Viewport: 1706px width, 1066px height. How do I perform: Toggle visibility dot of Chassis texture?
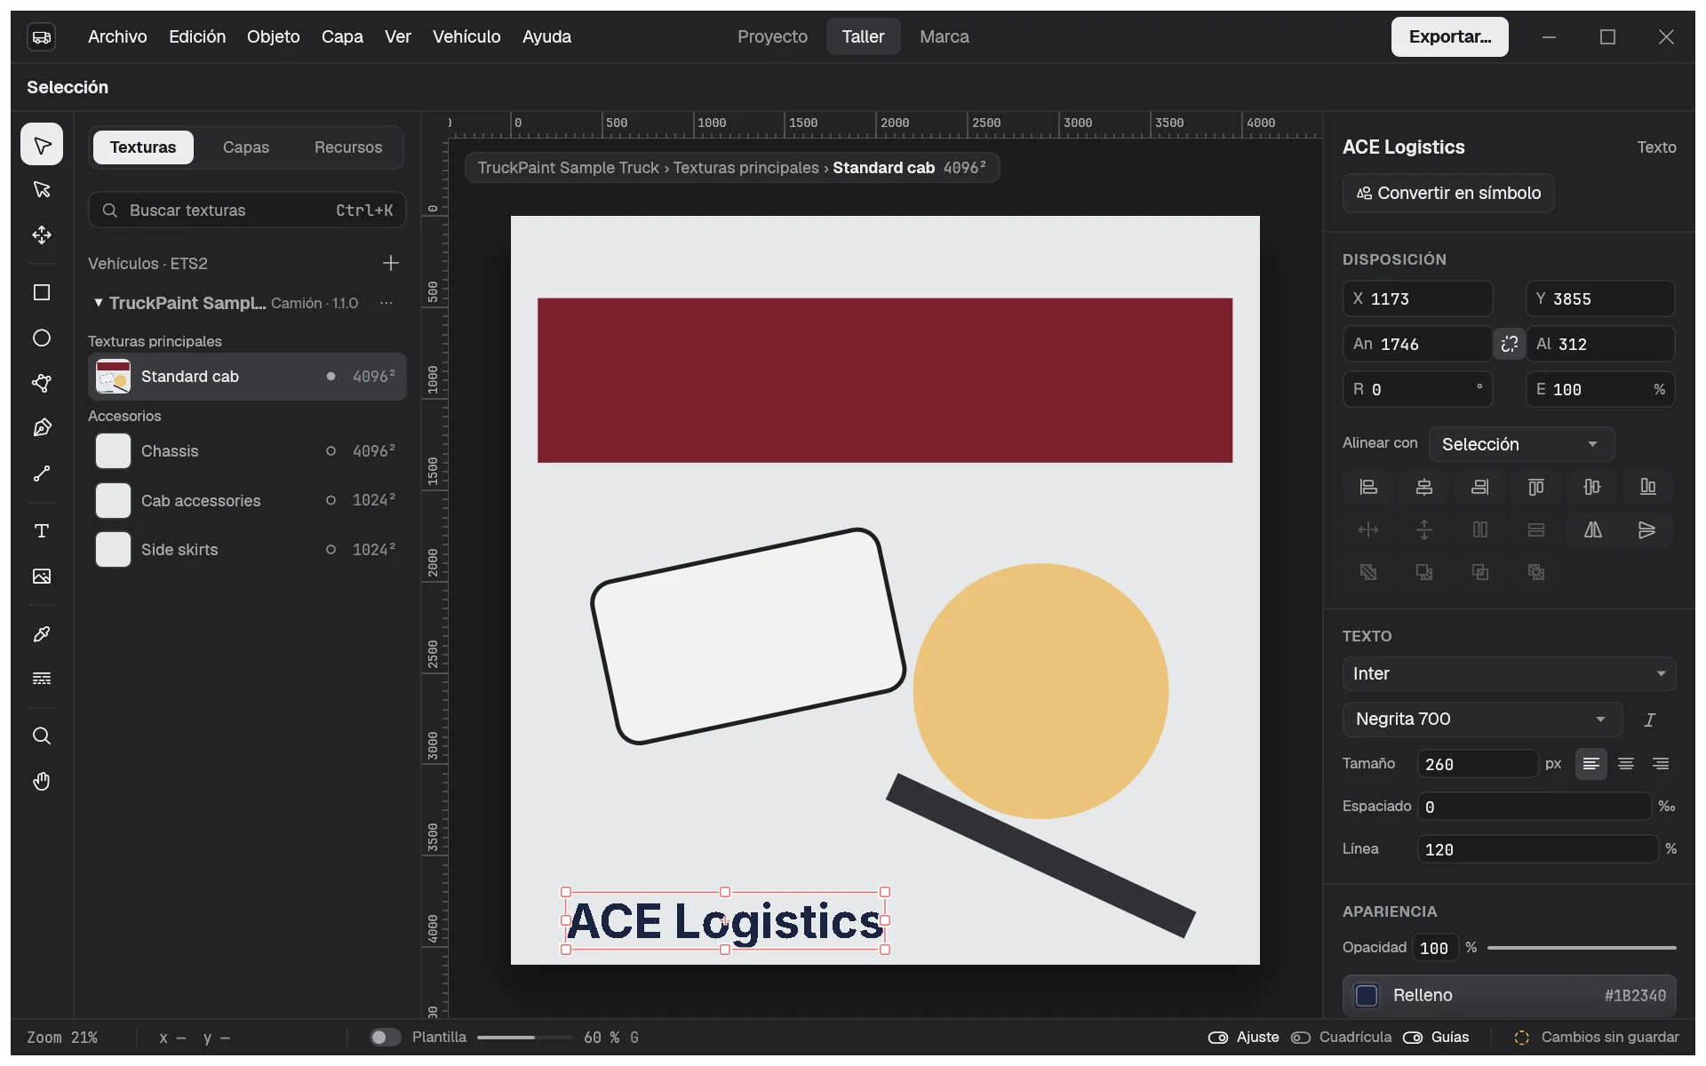coord(331,450)
